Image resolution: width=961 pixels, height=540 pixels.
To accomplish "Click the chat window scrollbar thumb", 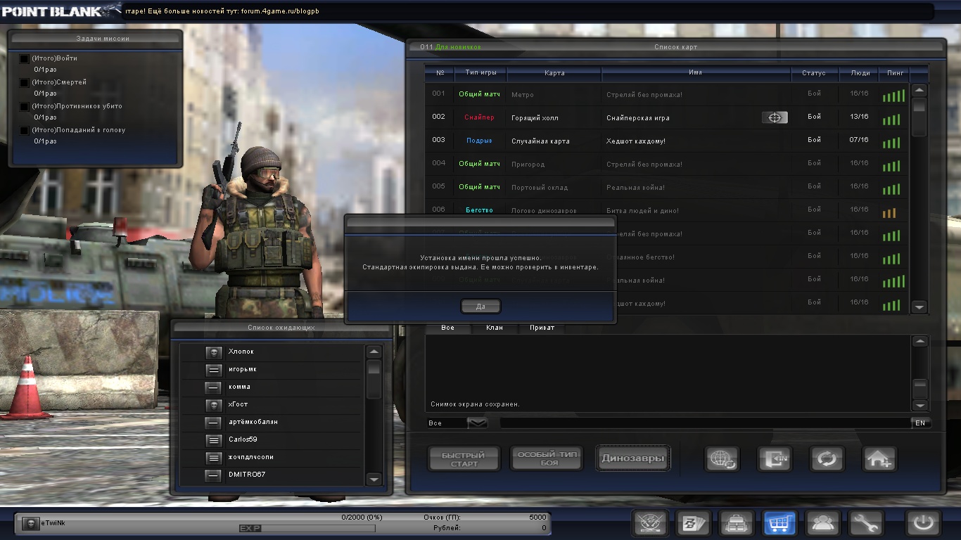I will click(919, 389).
